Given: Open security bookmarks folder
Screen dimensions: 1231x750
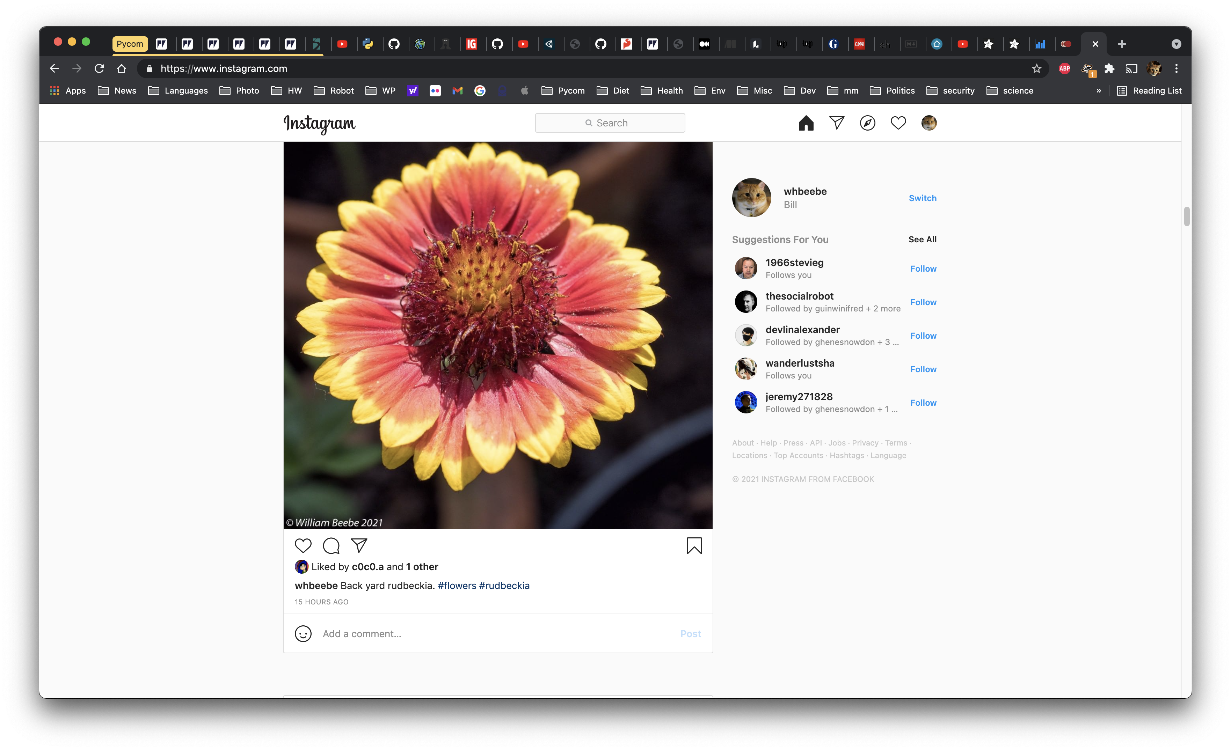Looking at the screenshot, I should pos(951,90).
